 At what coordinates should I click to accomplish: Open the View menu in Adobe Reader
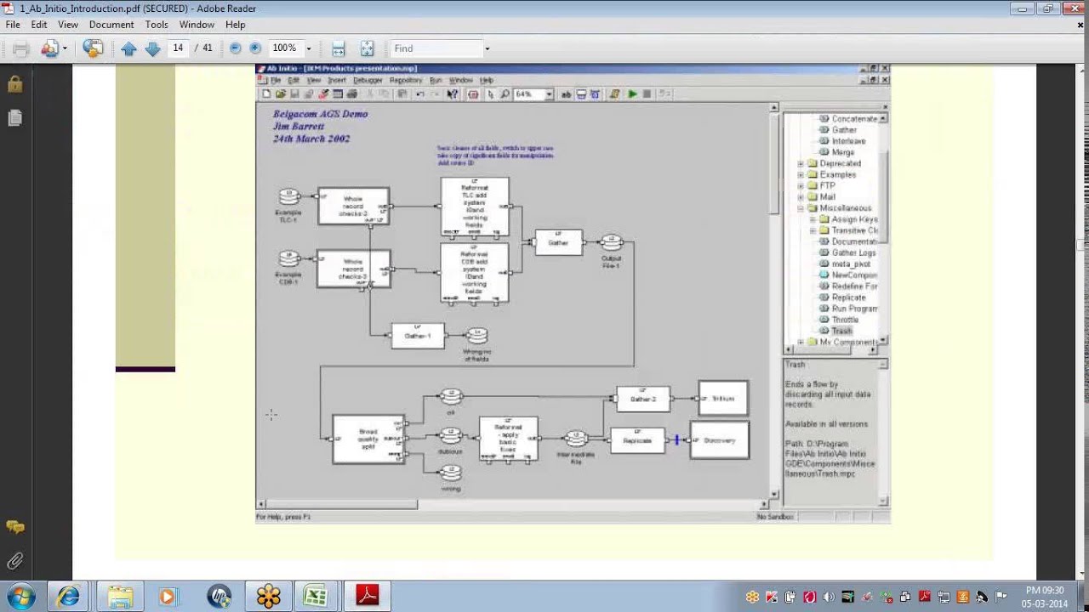tap(68, 25)
